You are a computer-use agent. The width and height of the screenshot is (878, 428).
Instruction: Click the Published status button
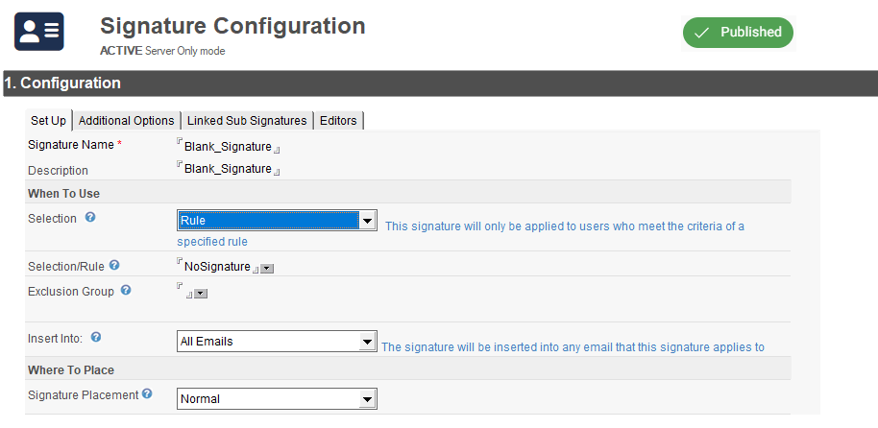click(738, 32)
